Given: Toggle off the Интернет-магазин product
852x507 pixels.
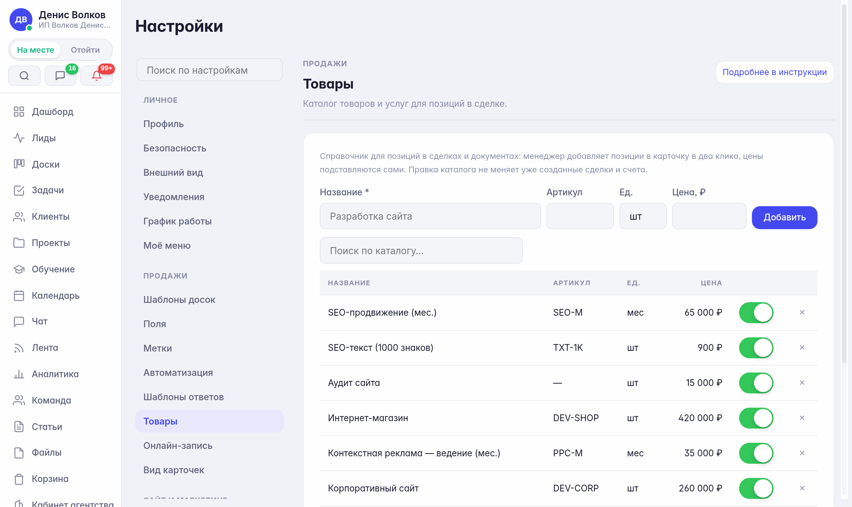Looking at the screenshot, I should point(756,418).
